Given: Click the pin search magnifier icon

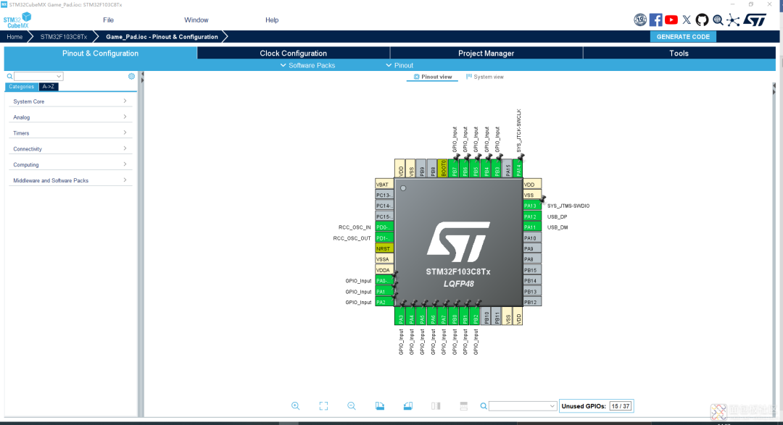Looking at the screenshot, I should 484,406.
